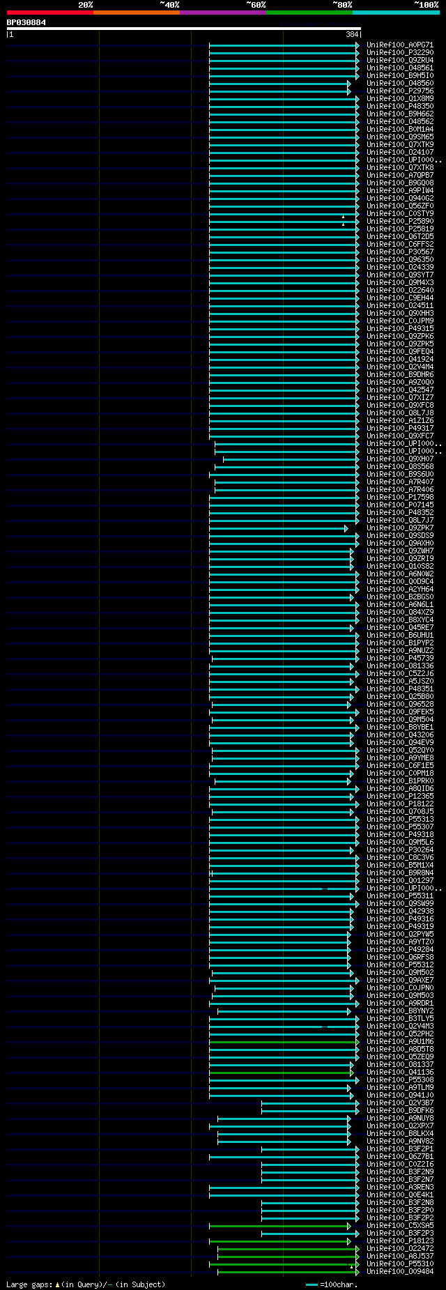This screenshot has height=1290, width=446.
Task: Open hit UniRef100_P29756
Action: pyautogui.click(x=400, y=91)
